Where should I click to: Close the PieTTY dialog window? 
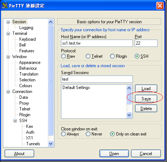coord(160,6)
